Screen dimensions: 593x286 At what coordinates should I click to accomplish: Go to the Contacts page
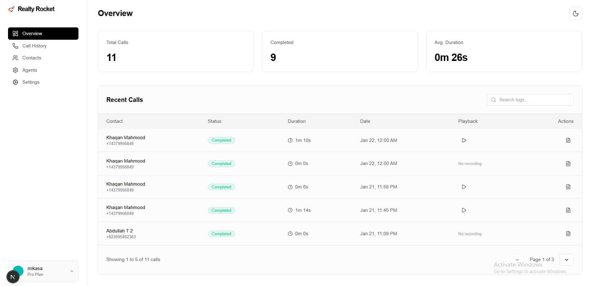[x=43, y=58]
